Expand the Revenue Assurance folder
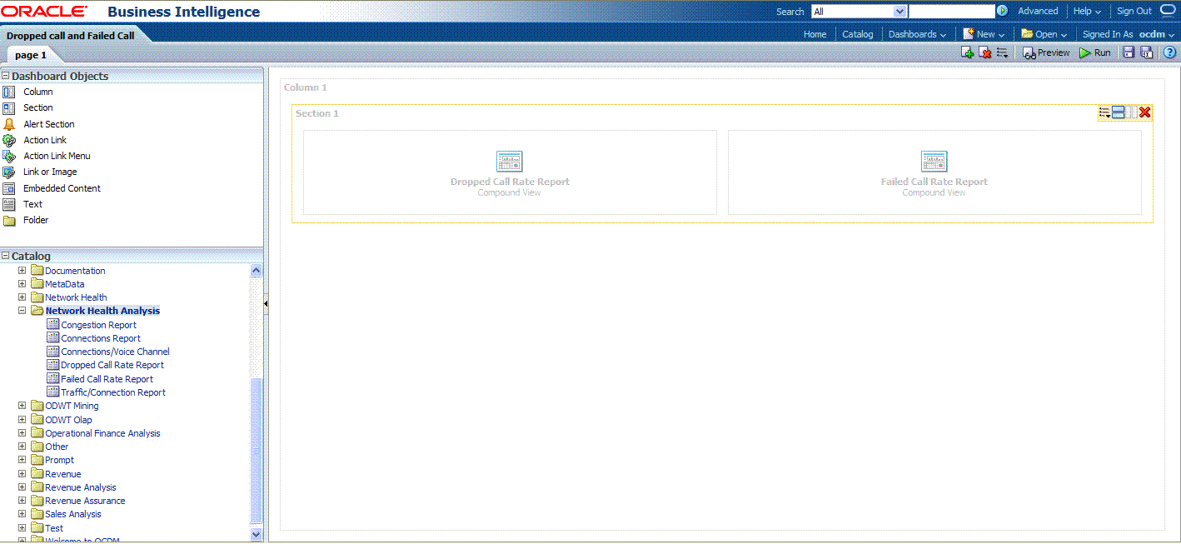Viewport: 1181px width, 544px height. coord(22,501)
